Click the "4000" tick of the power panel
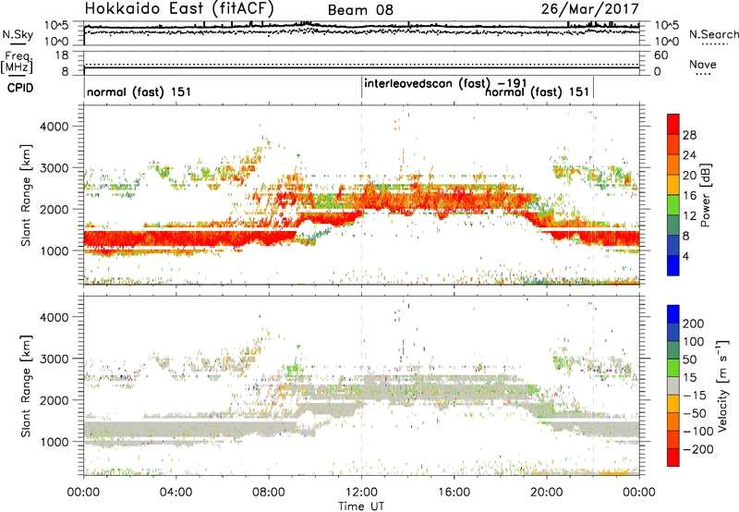The image size is (739, 512). [54, 127]
